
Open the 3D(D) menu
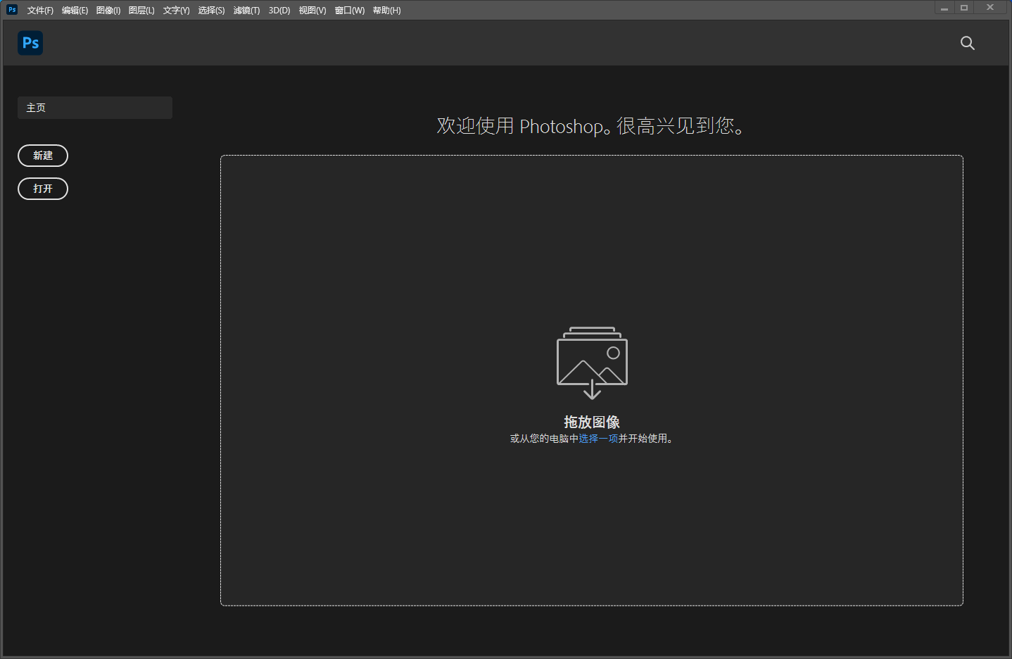[x=279, y=11]
